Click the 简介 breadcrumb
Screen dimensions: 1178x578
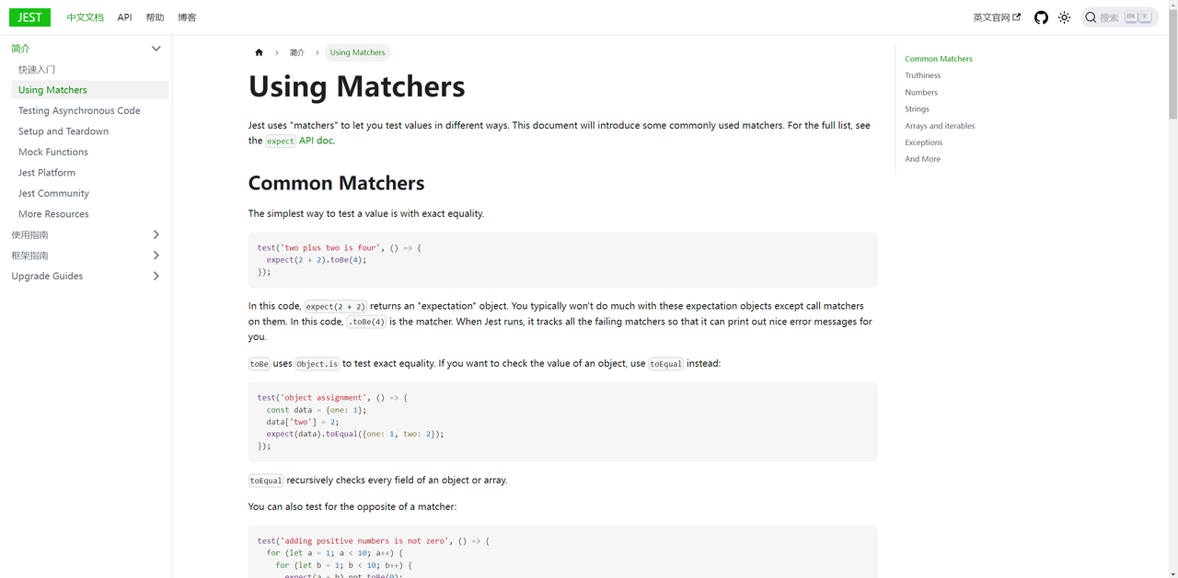click(297, 52)
